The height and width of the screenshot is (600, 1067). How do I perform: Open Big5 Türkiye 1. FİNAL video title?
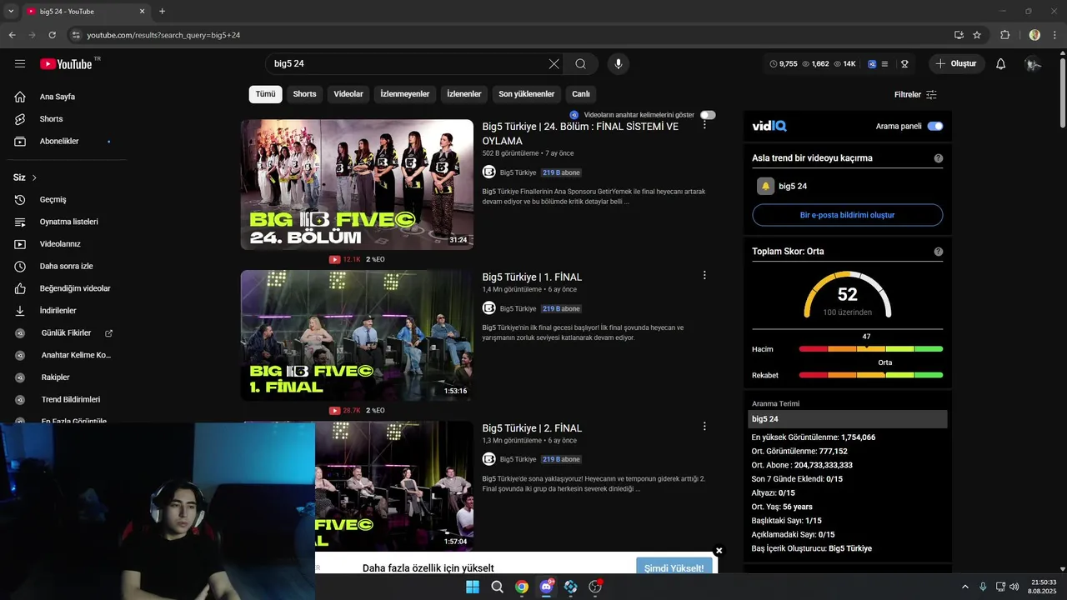click(532, 277)
